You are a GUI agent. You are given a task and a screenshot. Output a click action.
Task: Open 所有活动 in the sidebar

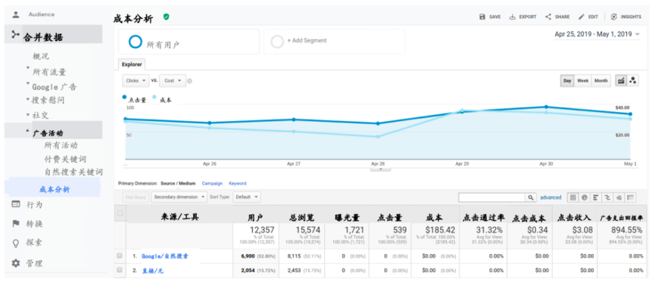61,145
